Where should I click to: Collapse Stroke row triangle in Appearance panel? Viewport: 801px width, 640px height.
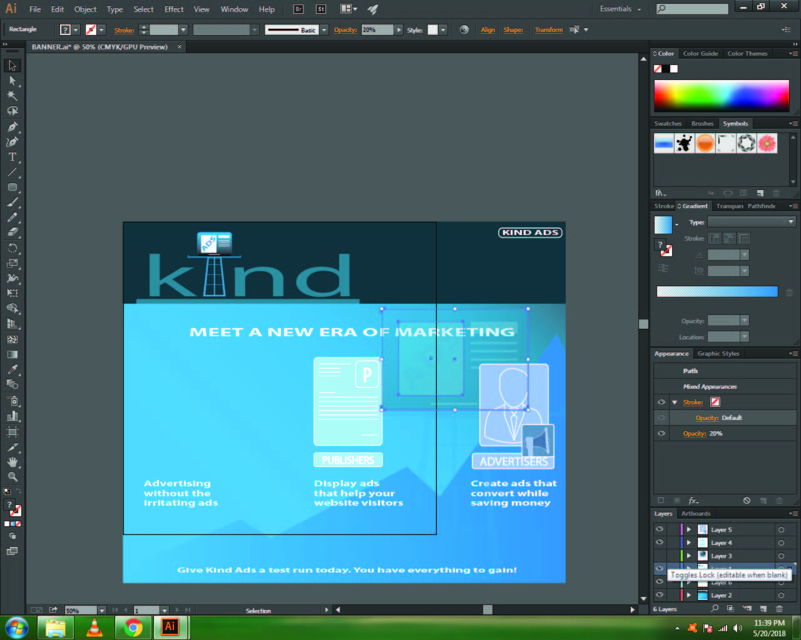[x=675, y=402]
